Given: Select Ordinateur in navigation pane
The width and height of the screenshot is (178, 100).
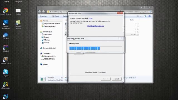Looking at the screenshot, I should [x=45, y=54].
